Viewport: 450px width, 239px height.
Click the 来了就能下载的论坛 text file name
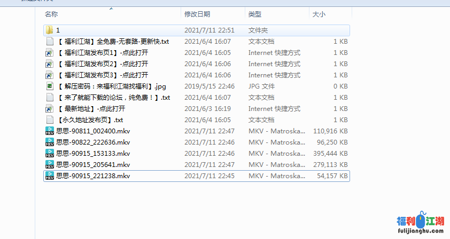(113, 98)
